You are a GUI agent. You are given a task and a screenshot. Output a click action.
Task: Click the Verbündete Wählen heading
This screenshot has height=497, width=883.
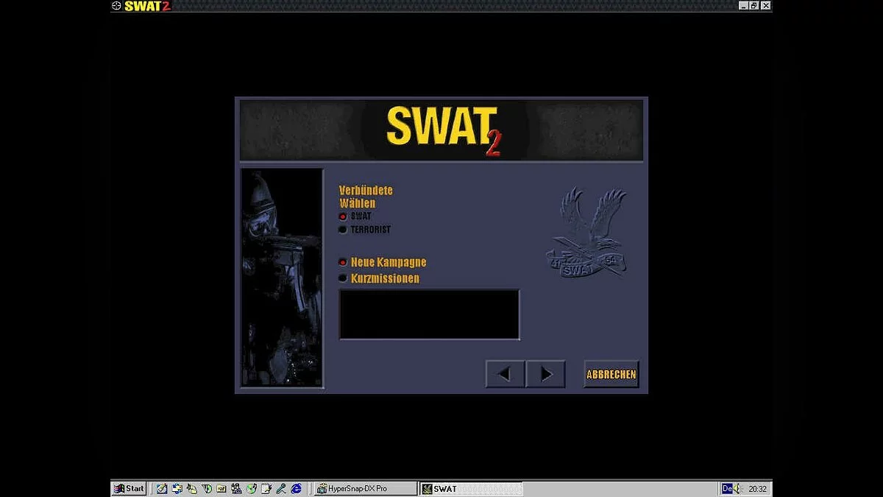(366, 197)
